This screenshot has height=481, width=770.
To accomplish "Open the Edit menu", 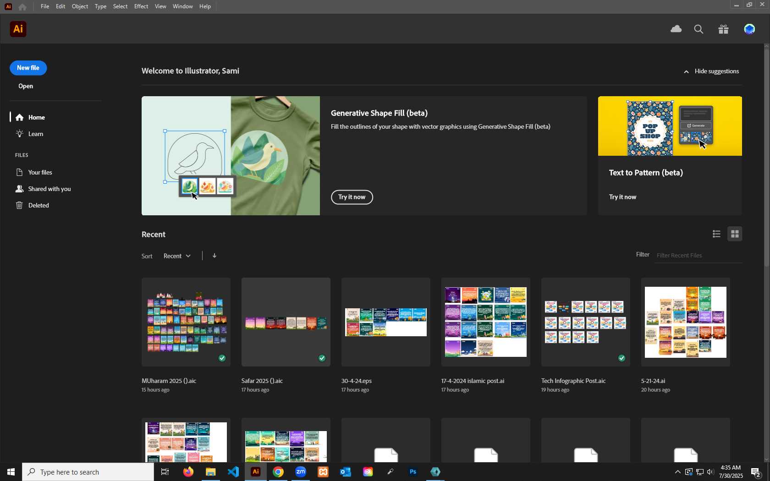I will pyautogui.click(x=60, y=6).
